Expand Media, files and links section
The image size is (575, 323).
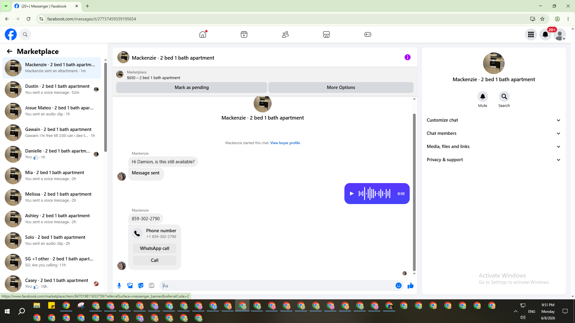point(494,147)
